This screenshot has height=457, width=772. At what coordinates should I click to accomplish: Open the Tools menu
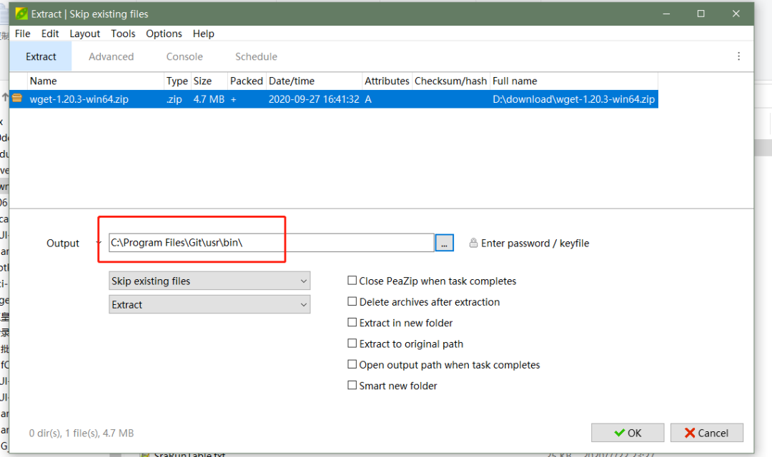click(x=123, y=34)
